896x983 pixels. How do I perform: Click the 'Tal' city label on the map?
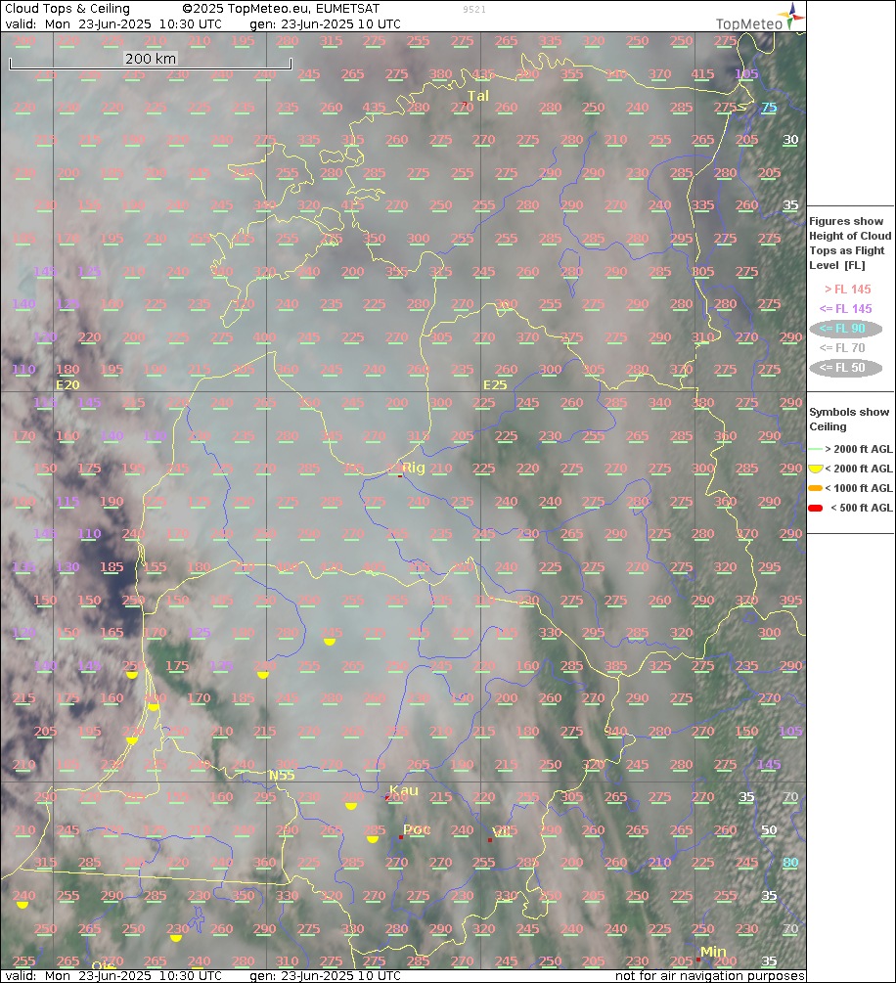pos(477,96)
